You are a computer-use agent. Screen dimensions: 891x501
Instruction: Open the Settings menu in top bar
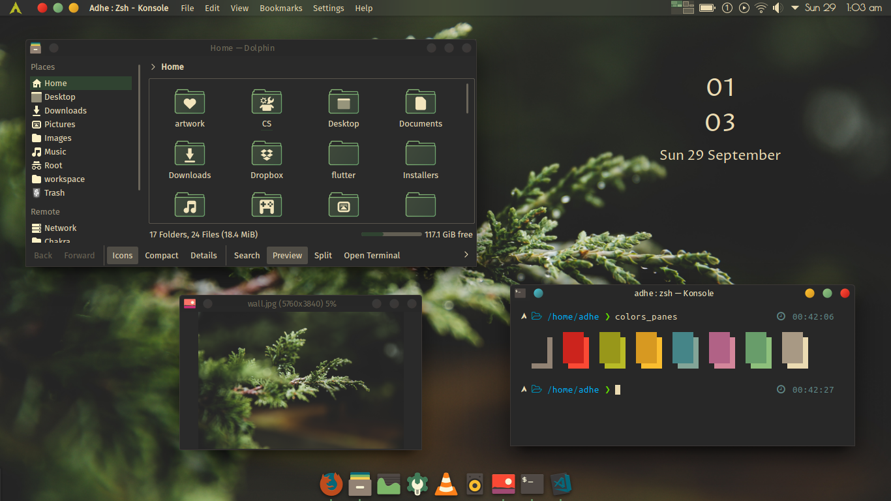(x=329, y=8)
